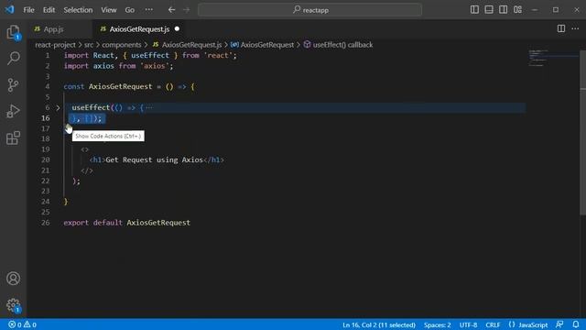Open the useEffect() callback breadcrumb

(x=342, y=45)
